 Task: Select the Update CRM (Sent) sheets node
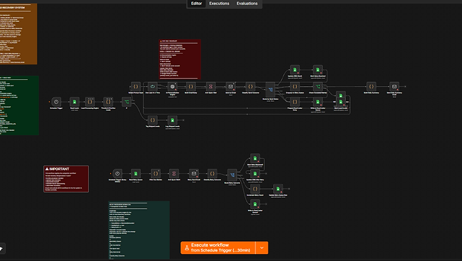(x=295, y=70)
